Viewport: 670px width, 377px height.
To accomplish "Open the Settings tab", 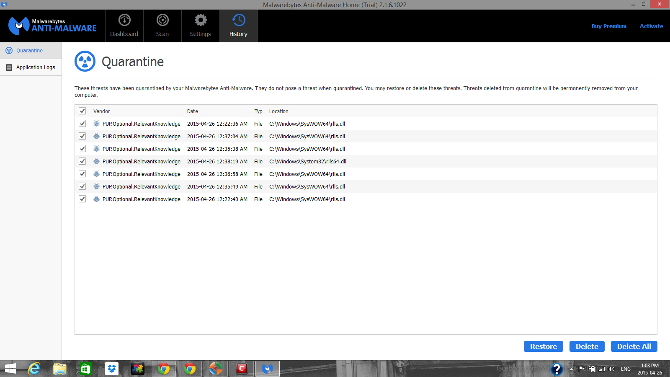I will (x=200, y=26).
